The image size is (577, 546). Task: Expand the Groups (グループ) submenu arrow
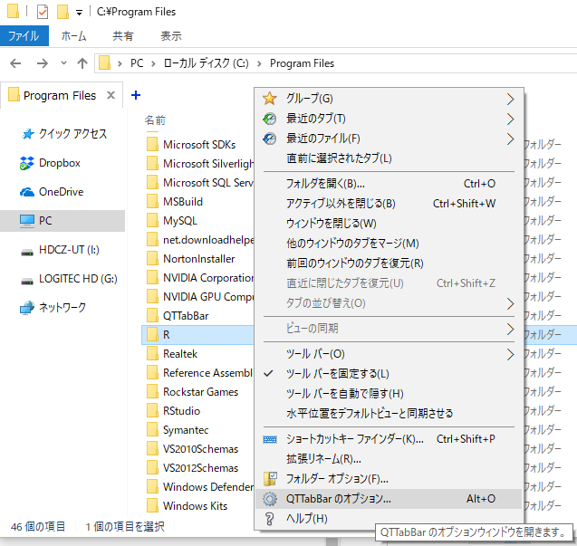pyautogui.click(x=510, y=99)
